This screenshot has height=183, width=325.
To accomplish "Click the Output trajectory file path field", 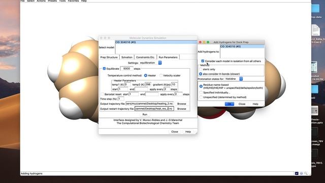I will (149, 104).
